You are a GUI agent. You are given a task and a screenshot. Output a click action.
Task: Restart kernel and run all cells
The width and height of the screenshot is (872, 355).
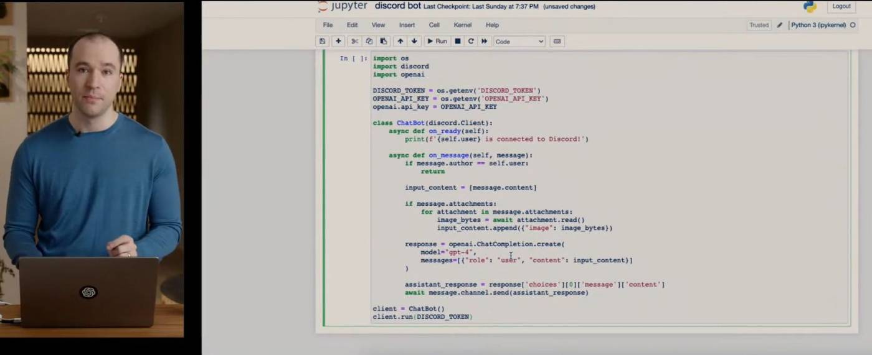coord(484,42)
